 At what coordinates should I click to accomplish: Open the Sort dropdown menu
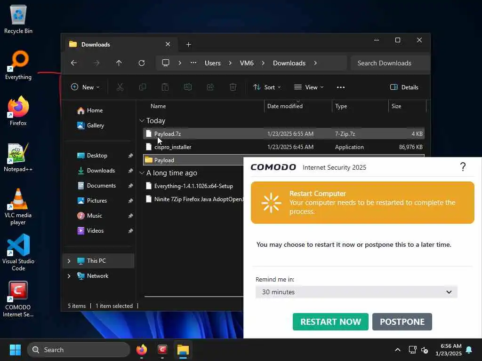tap(267, 87)
